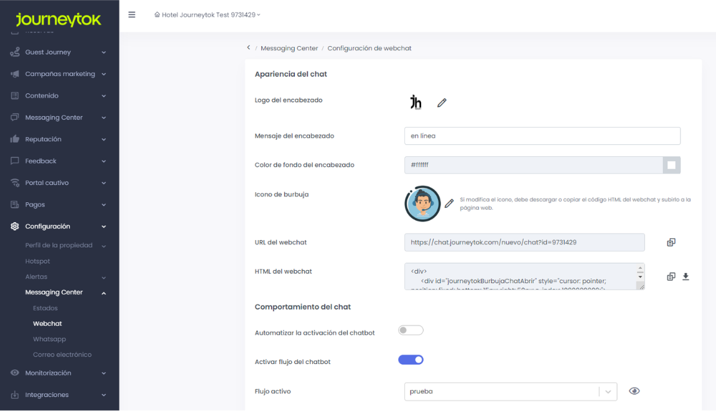
Task: Click the header background color swatch
Action: pos(671,165)
